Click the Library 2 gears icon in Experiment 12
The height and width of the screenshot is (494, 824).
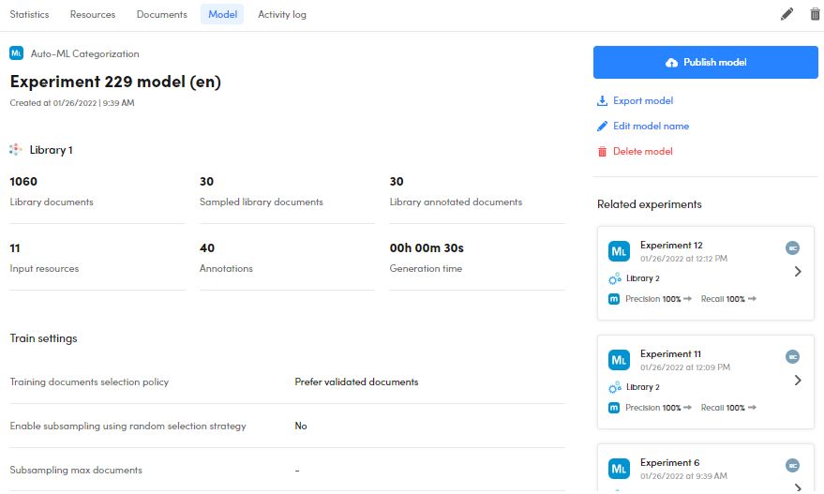pyautogui.click(x=614, y=278)
